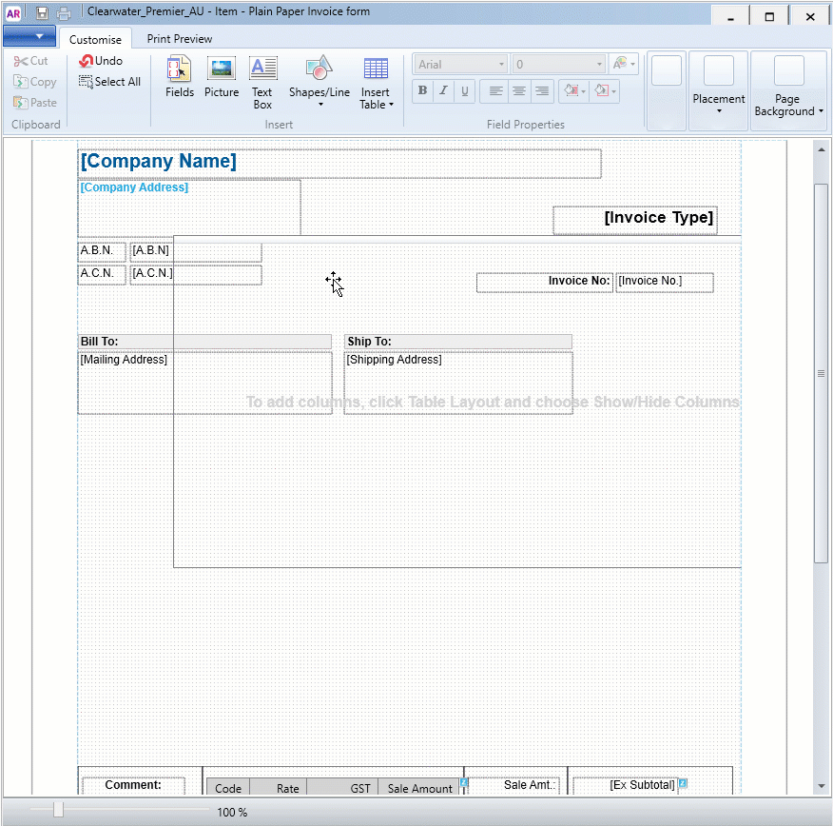Switch to the Print Preview tab

[x=180, y=39]
